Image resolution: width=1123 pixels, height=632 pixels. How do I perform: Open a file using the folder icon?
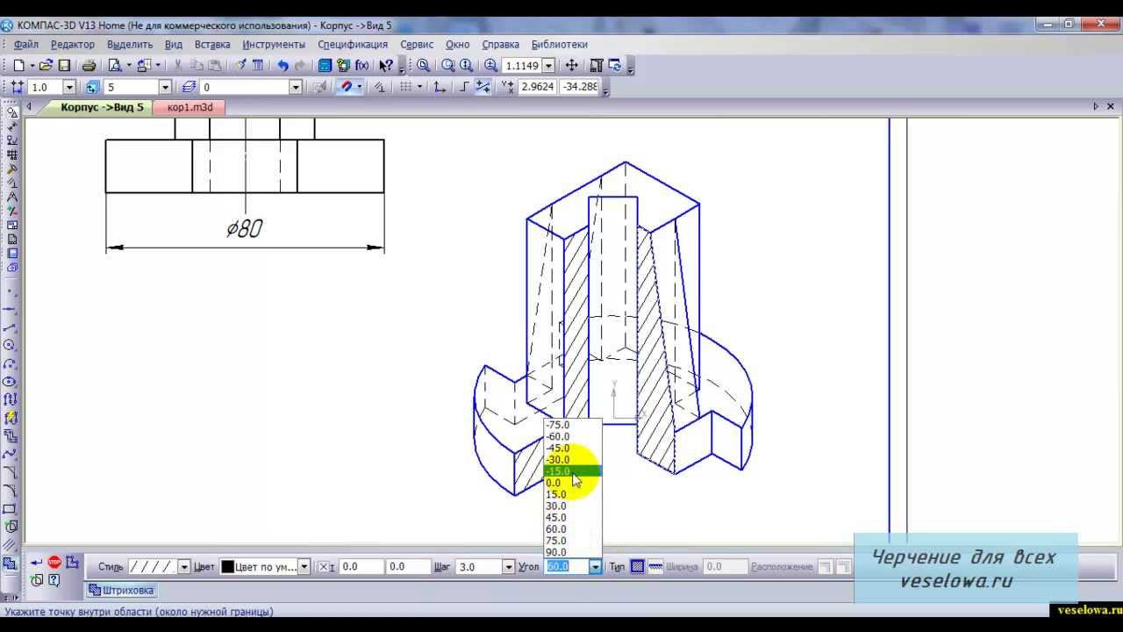point(46,66)
